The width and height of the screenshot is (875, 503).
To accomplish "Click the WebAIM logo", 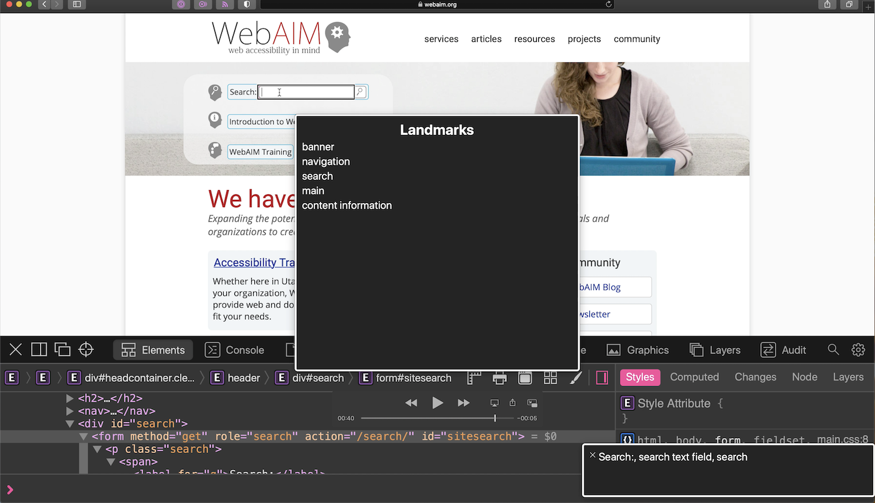I will [x=281, y=37].
